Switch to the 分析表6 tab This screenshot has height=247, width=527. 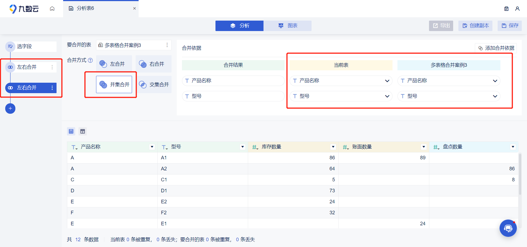101,9
